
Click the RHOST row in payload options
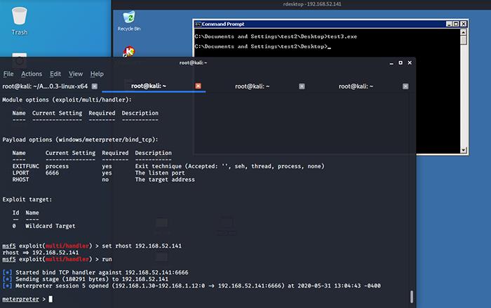[103, 180]
